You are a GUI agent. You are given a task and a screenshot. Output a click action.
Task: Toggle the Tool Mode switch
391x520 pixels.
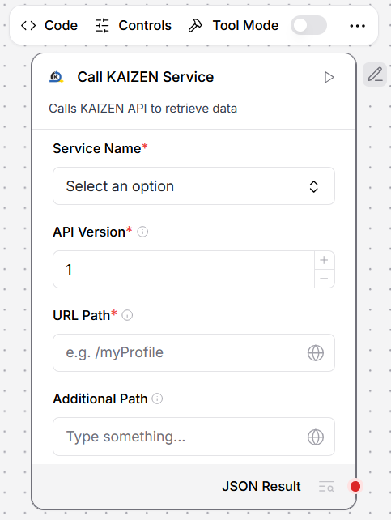tap(308, 26)
